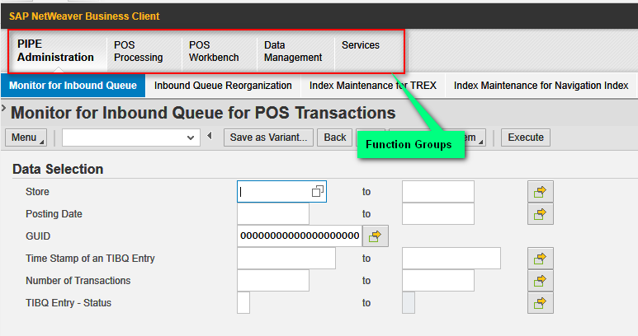Select the Services function group
This screenshot has width=638, height=336.
pyautogui.click(x=360, y=46)
